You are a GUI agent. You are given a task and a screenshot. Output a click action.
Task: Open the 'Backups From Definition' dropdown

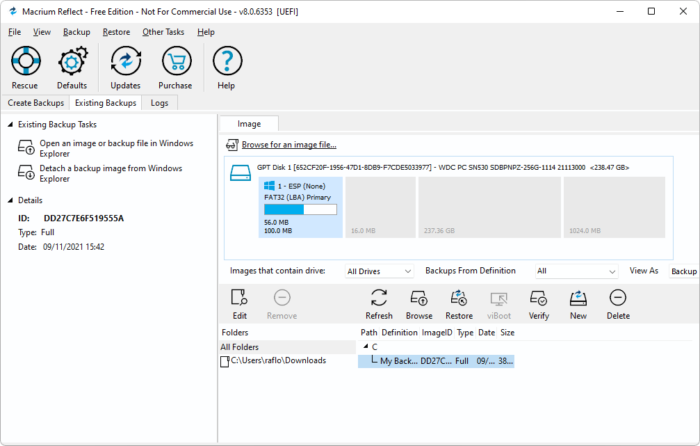577,271
